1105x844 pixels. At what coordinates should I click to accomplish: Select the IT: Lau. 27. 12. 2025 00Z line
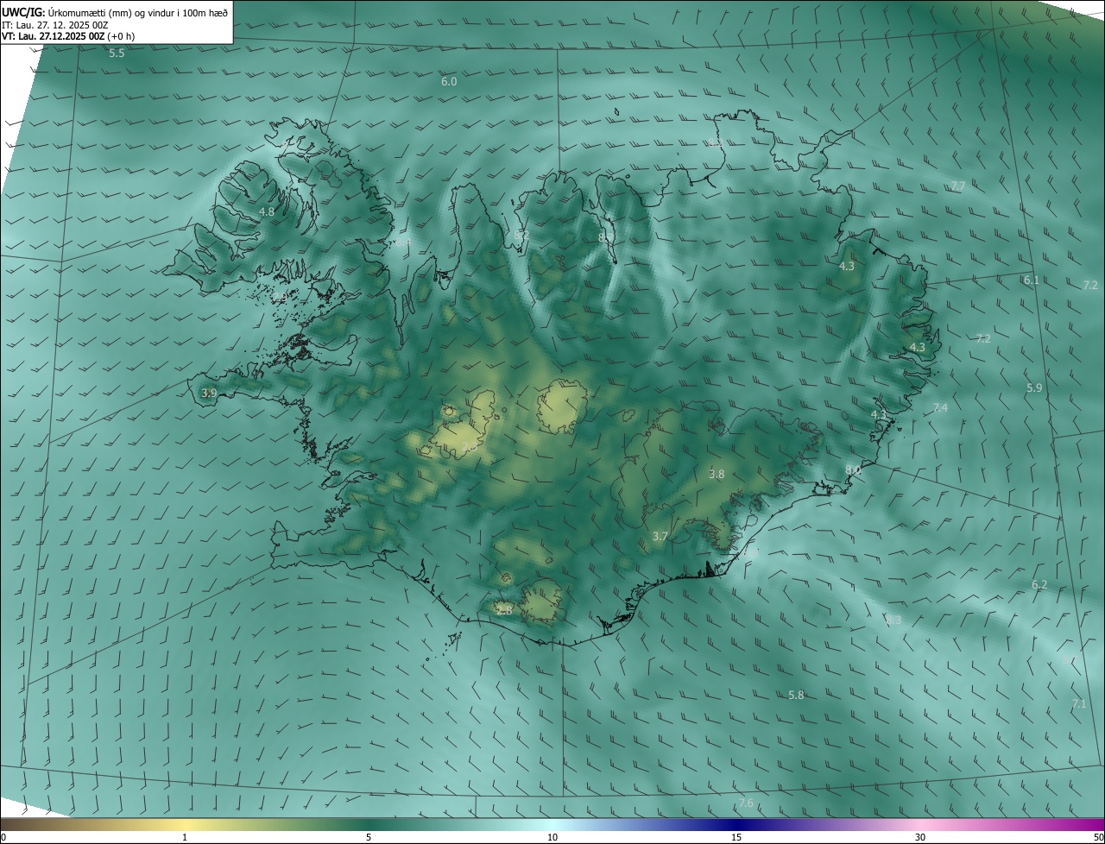(57, 24)
